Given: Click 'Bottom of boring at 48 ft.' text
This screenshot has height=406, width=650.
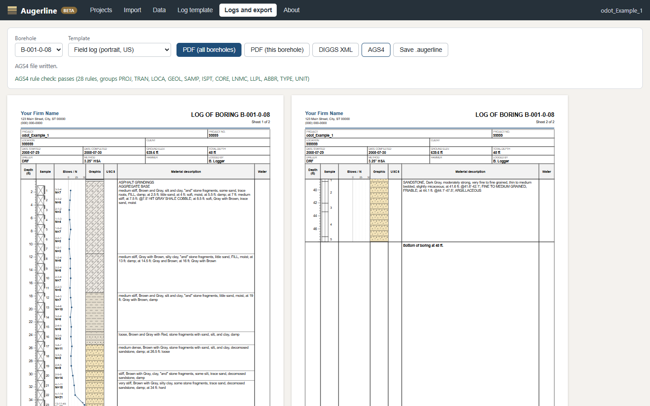Looking at the screenshot, I should [x=423, y=245].
